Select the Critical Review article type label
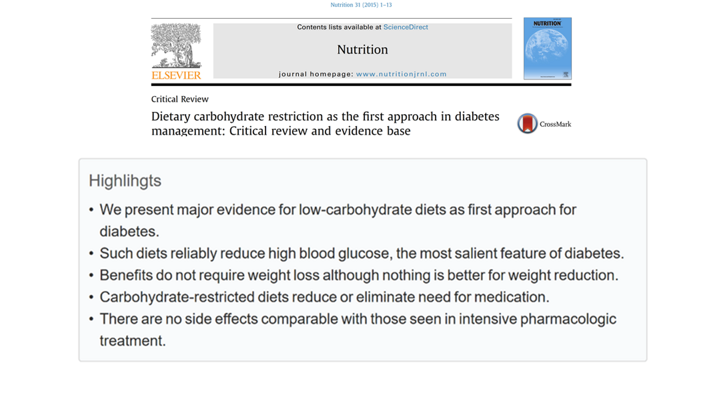This screenshot has height=407, width=723. [x=180, y=99]
